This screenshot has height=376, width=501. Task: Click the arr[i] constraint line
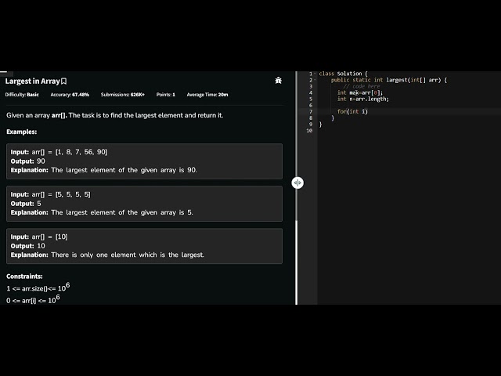(x=33, y=299)
